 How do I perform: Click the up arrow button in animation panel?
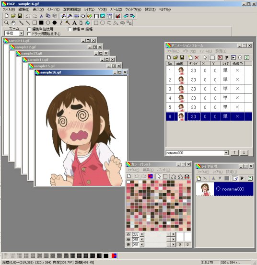234,152
